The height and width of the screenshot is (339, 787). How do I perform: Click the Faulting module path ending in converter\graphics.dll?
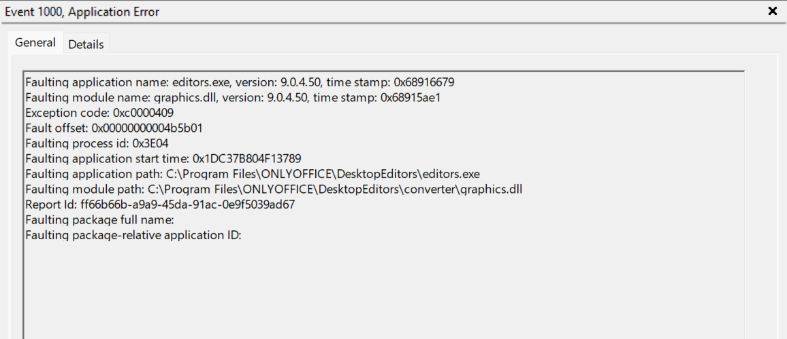(334, 188)
